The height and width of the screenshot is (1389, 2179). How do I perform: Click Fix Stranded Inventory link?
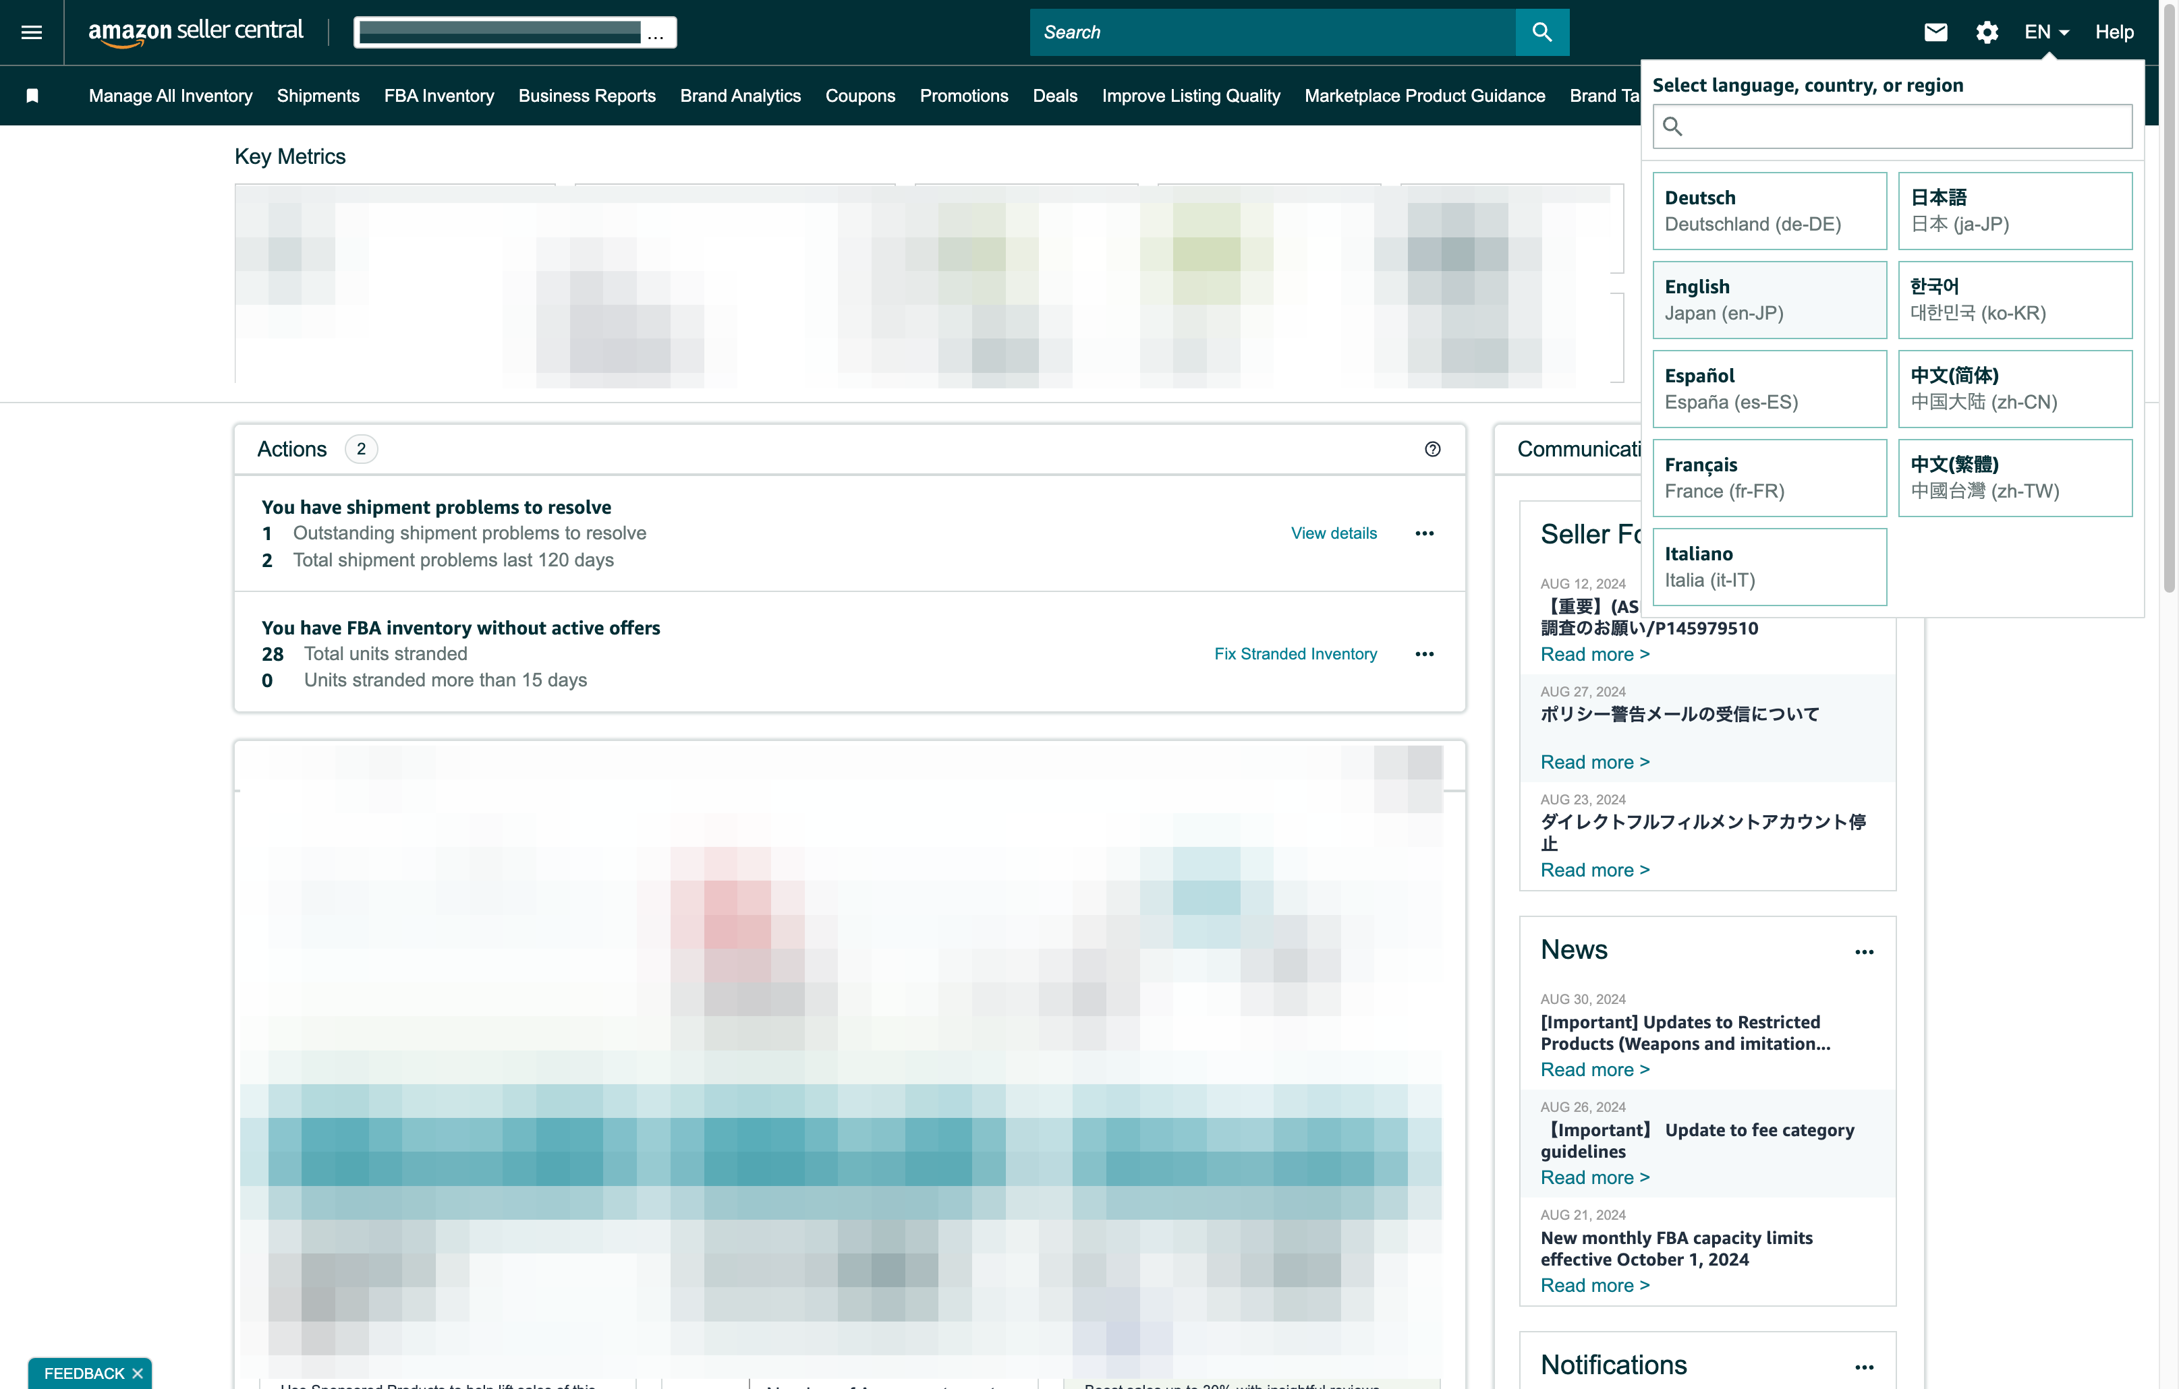point(1295,654)
